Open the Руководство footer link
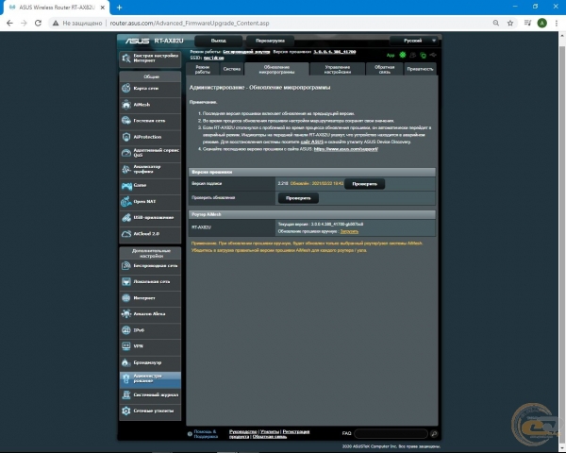This screenshot has height=453, width=566. click(243, 431)
